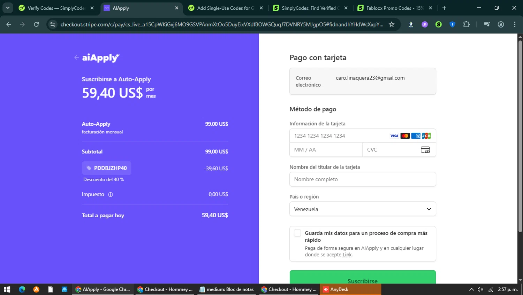This screenshot has height=295, width=523.
Task: Click the network tray icon
Action: tap(491, 289)
